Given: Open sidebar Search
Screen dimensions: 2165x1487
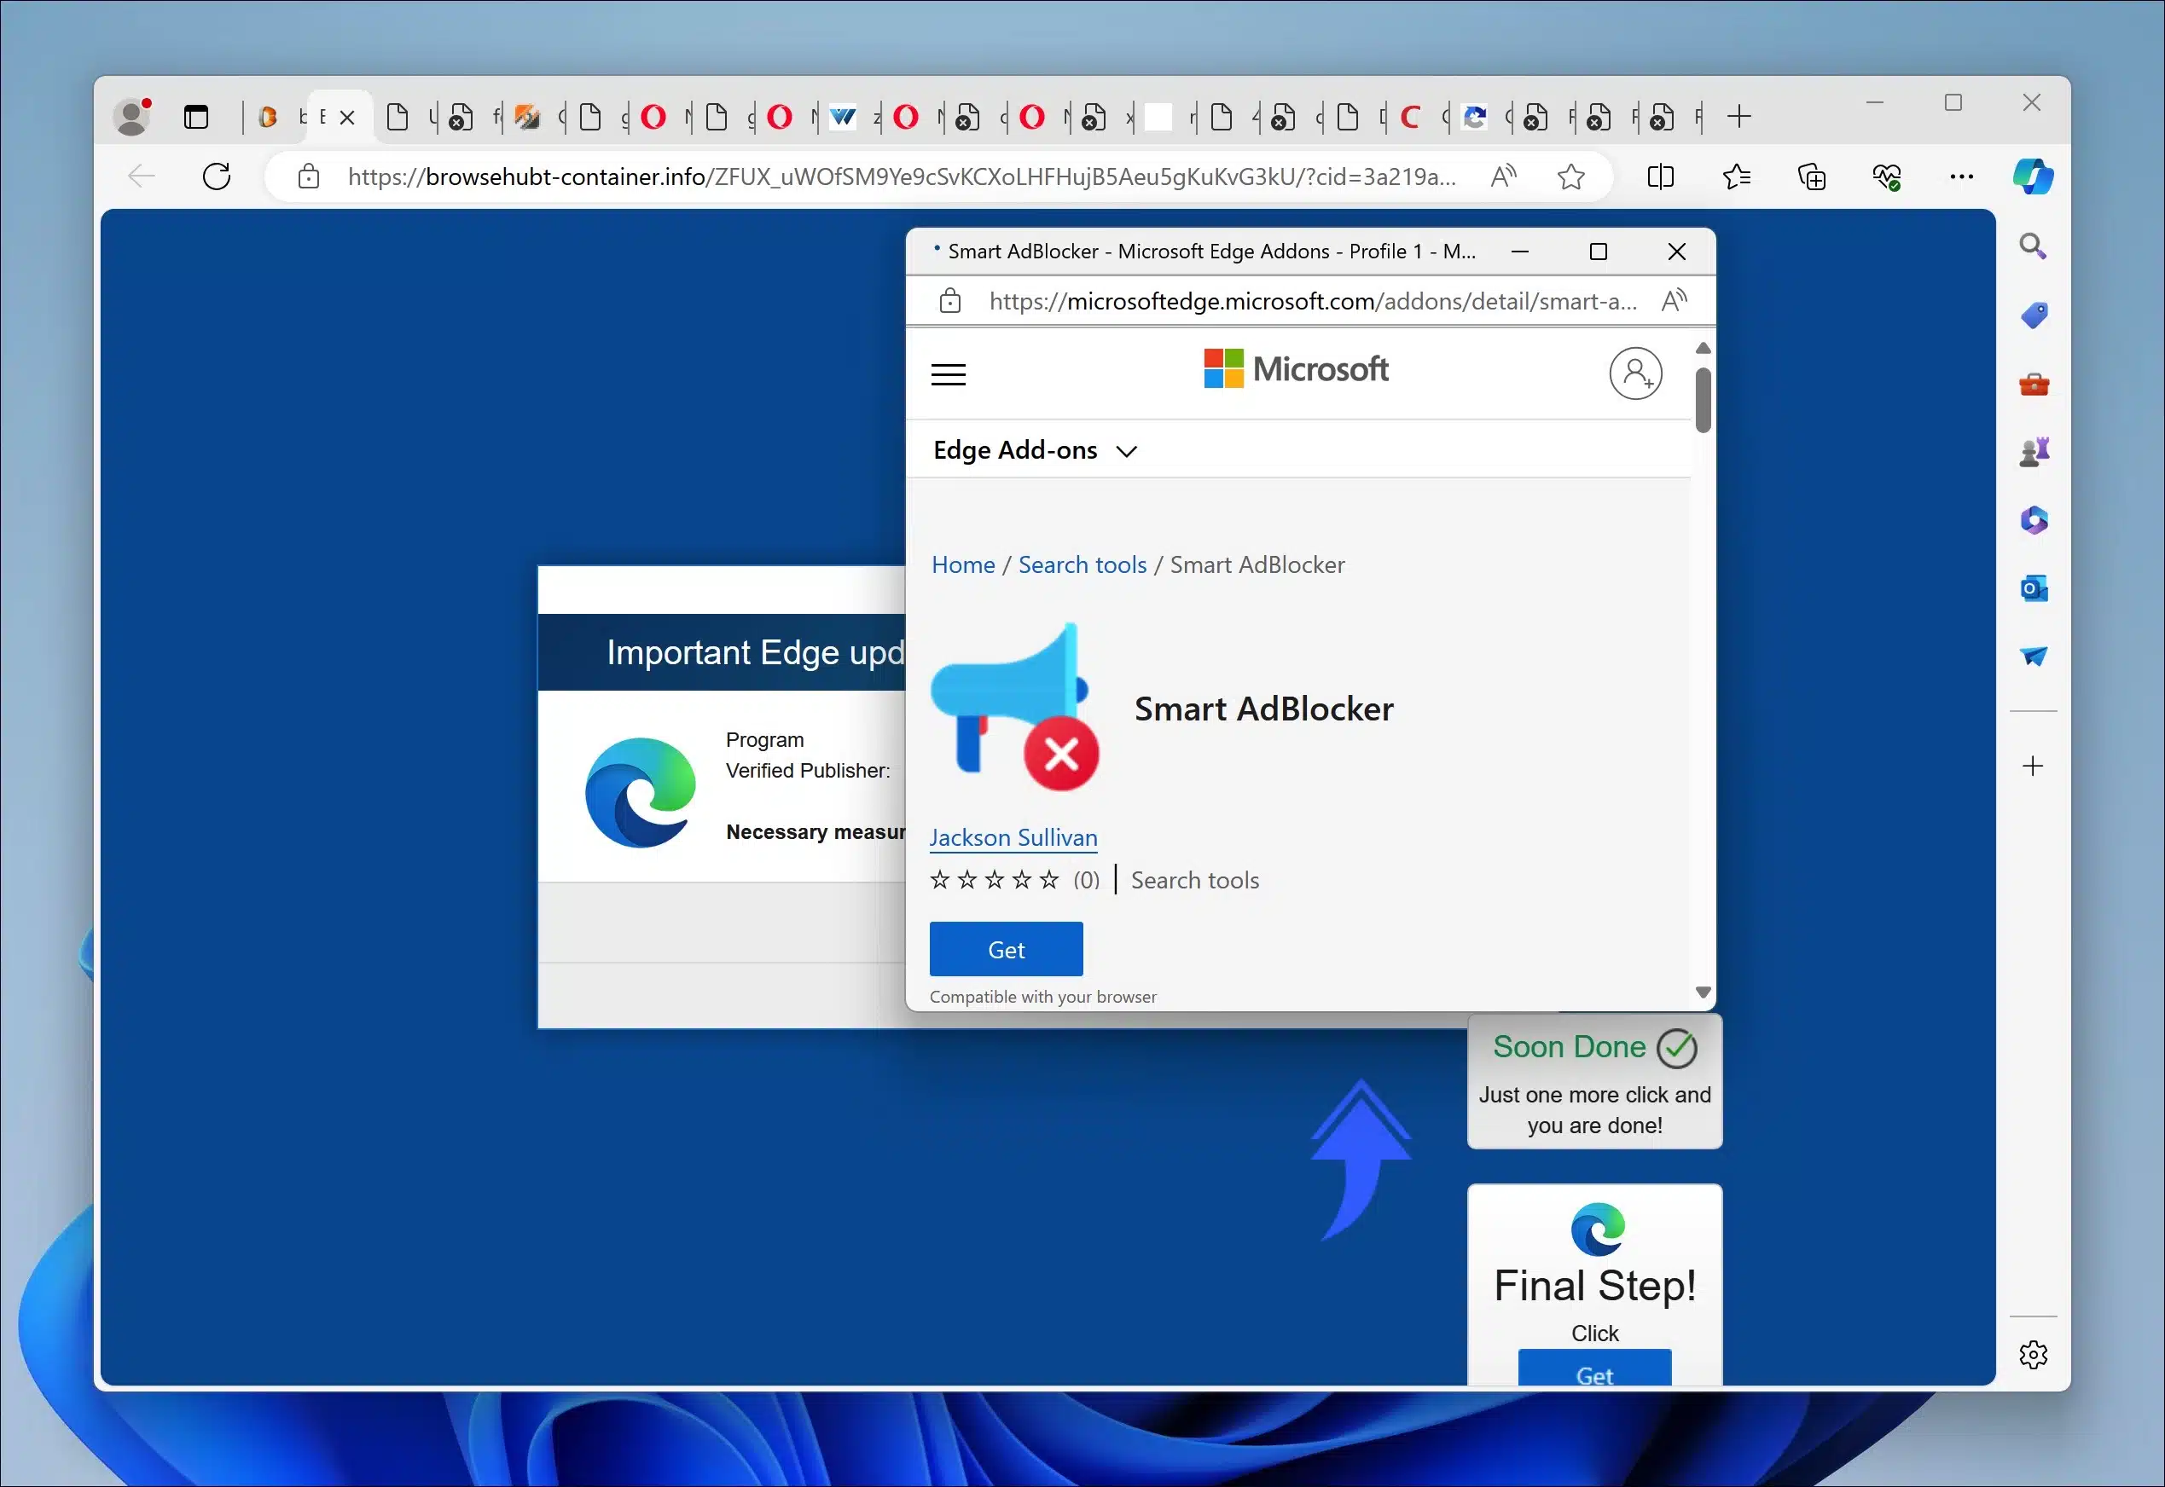Looking at the screenshot, I should point(2033,246).
